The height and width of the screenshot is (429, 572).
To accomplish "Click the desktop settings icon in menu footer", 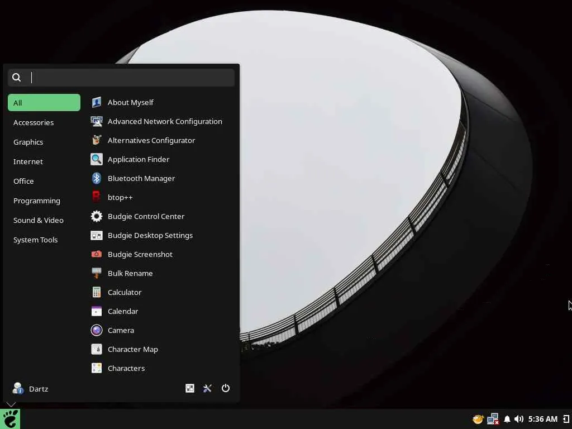I will point(190,388).
